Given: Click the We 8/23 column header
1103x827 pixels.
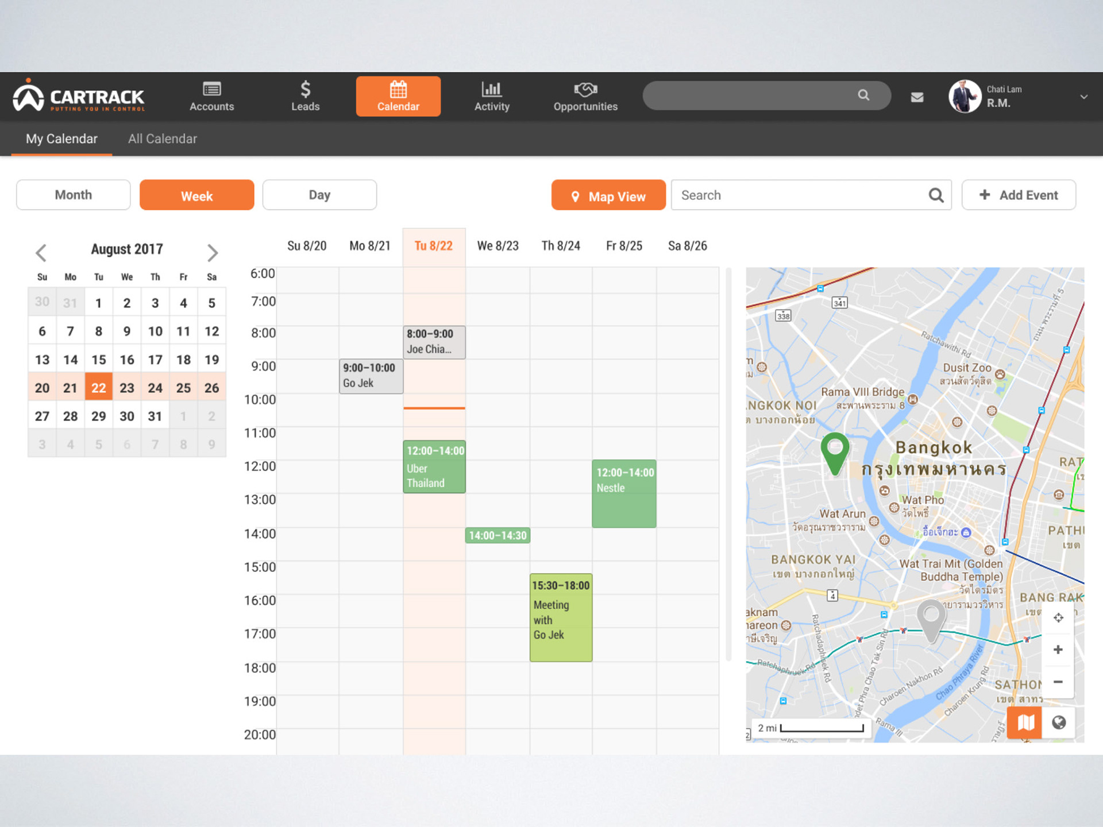Looking at the screenshot, I should (497, 246).
